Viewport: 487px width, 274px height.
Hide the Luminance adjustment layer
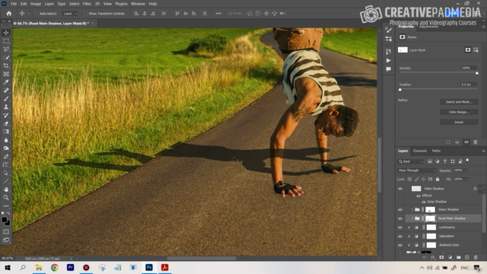coord(400,228)
